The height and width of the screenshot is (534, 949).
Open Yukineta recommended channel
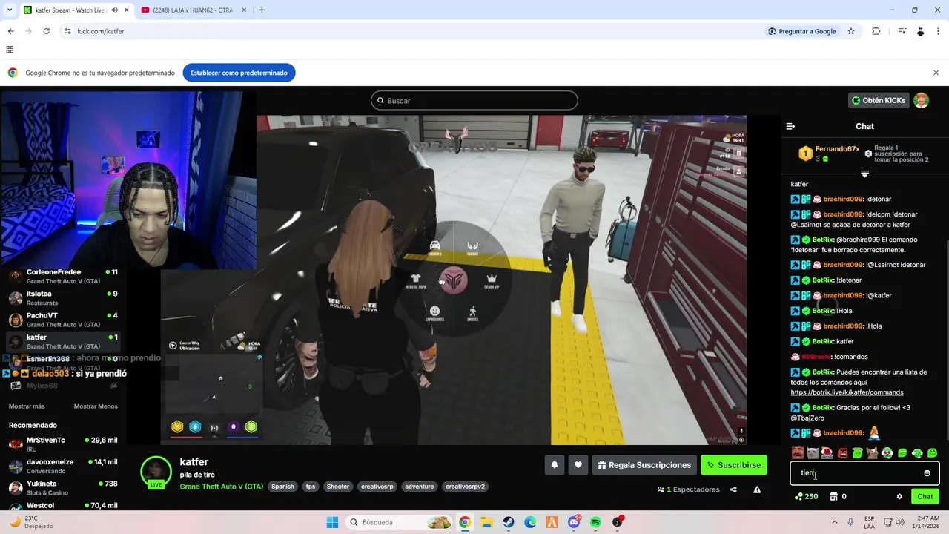click(63, 487)
